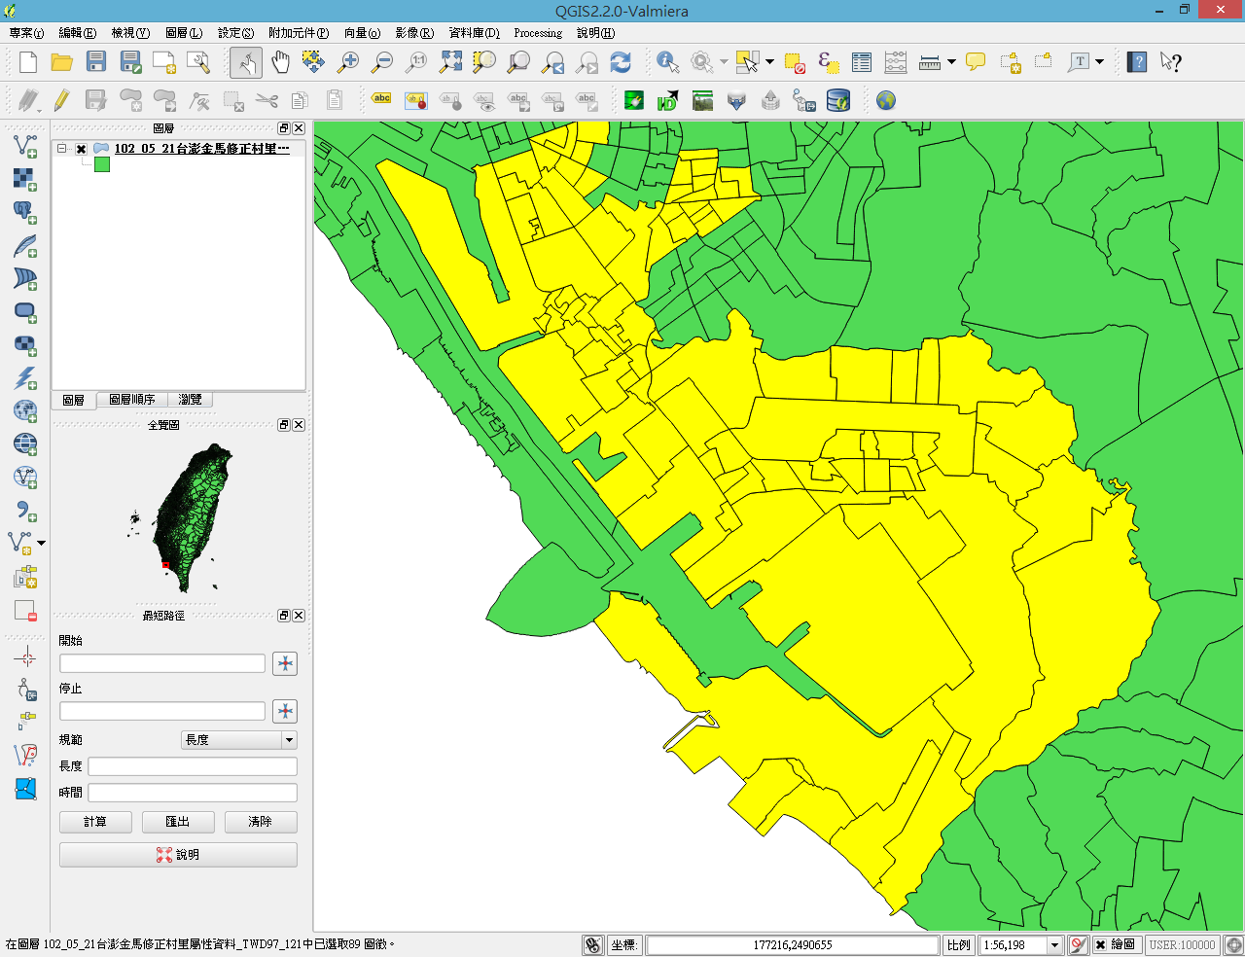
Task: Click the Add PostGIS Layer elephant icon
Action: [x=25, y=212]
